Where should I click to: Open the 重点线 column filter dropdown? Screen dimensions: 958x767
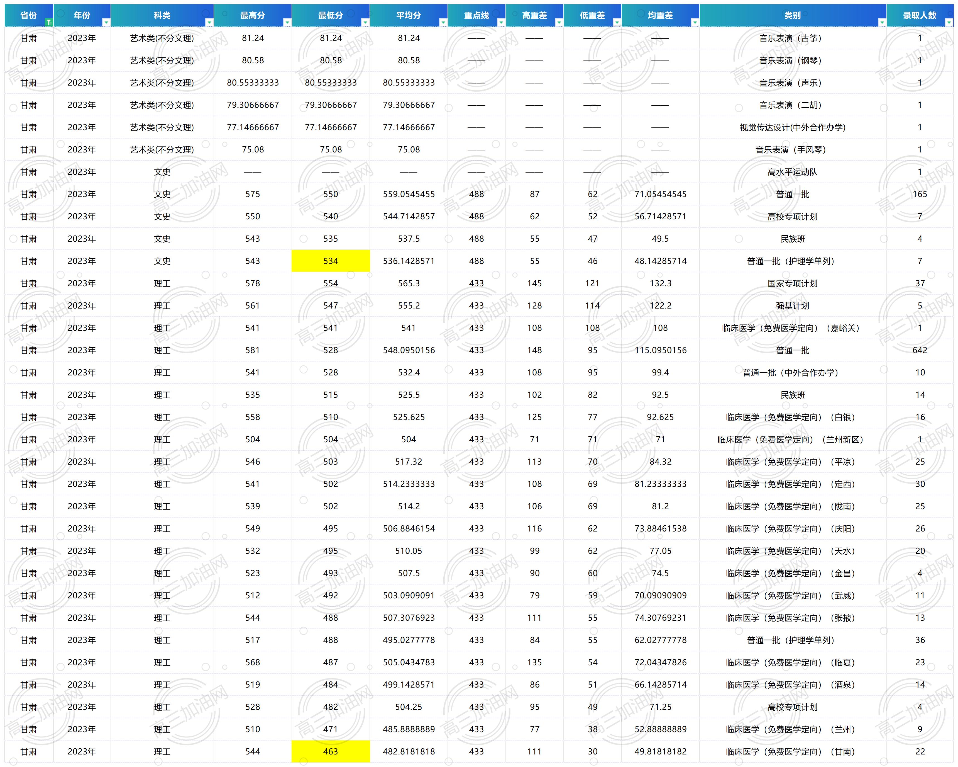(x=501, y=22)
